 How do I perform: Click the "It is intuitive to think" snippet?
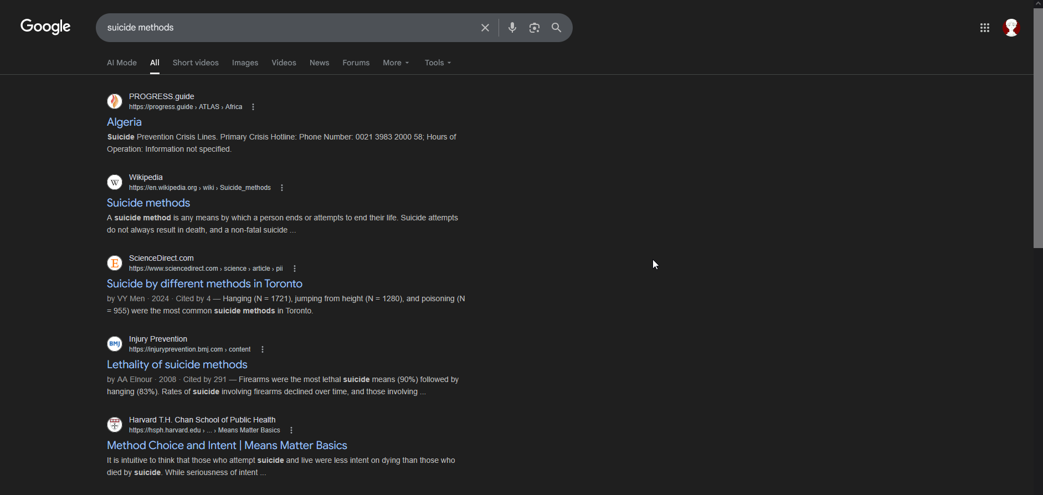coord(281,466)
